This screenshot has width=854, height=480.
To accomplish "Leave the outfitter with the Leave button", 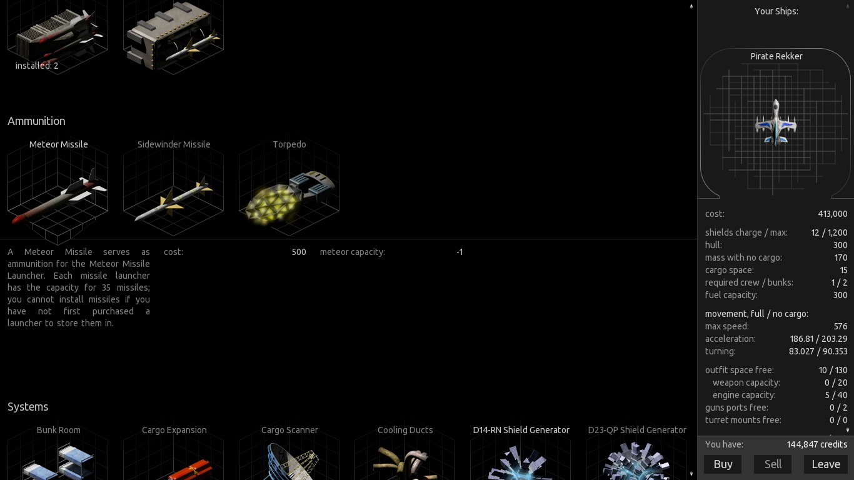I will [x=826, y=464].
